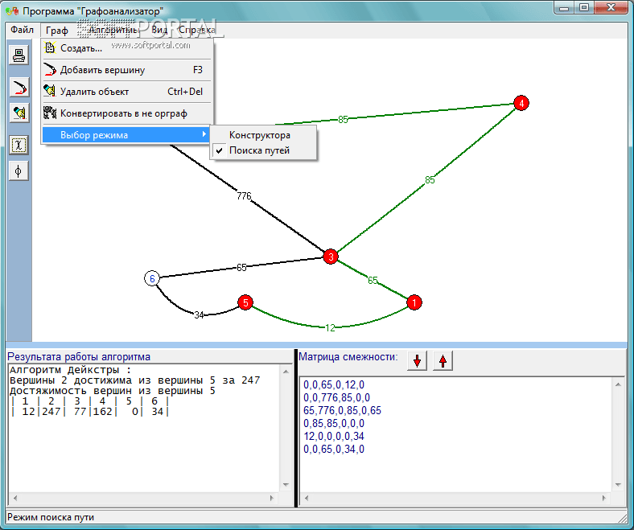Minimize the Графоанализатор window
Screen dimensions: 634x530
565,8
